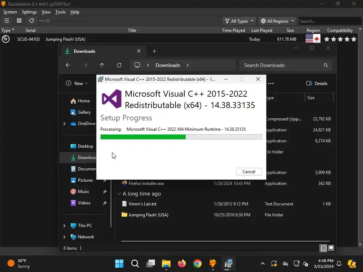Click the This PC monitor icon in address bar
The height and width of the screenshot is (272, 363).
pos(137,65)
